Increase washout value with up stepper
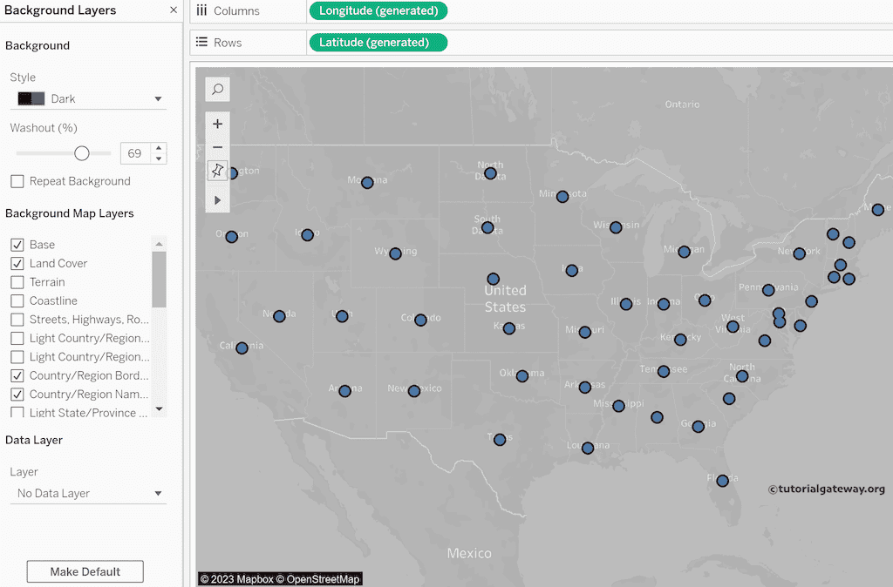This screenshot has height=587, width=893. 159,148
